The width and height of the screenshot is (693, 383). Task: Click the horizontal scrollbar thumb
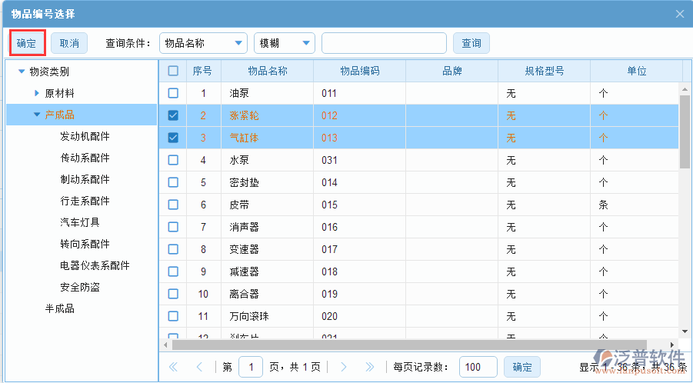(409, 345)
